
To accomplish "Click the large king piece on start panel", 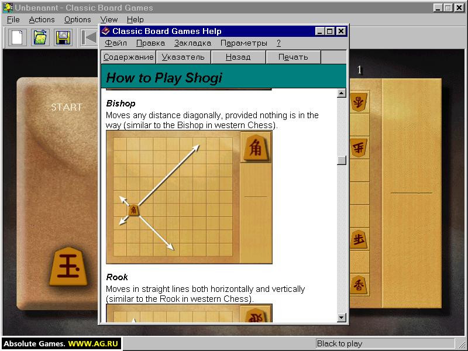I will [68, 266].
